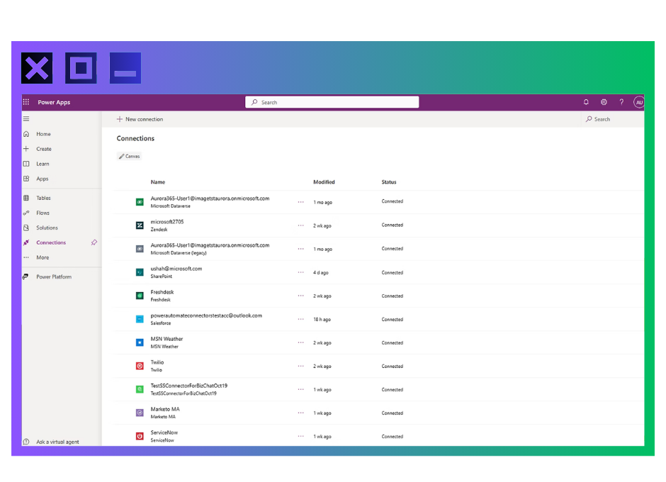Screen dimensions: 666x482
Task: Collapse navigation with the hamburger icon
Action: (x=26, y=119)
